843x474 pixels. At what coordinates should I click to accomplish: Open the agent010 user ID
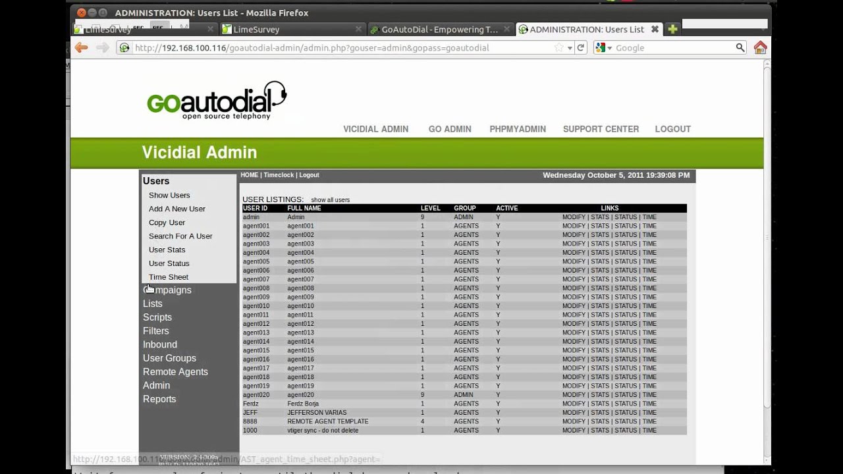[256, 306]
